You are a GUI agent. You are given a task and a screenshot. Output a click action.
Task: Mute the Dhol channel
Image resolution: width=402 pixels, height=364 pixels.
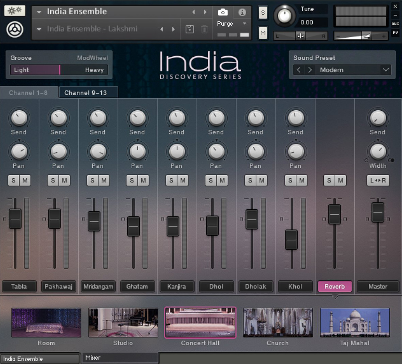(x=222, y=180)
